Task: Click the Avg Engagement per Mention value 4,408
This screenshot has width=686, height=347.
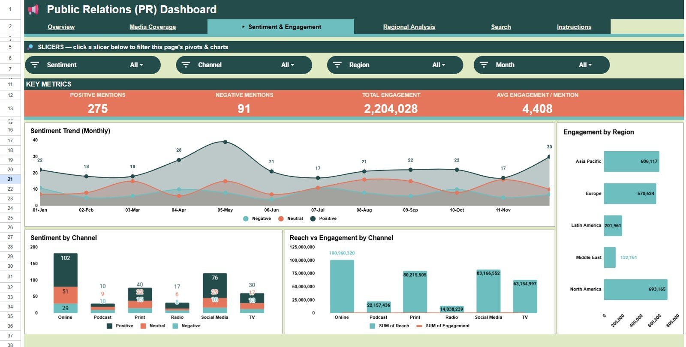Action: point(537,109)
